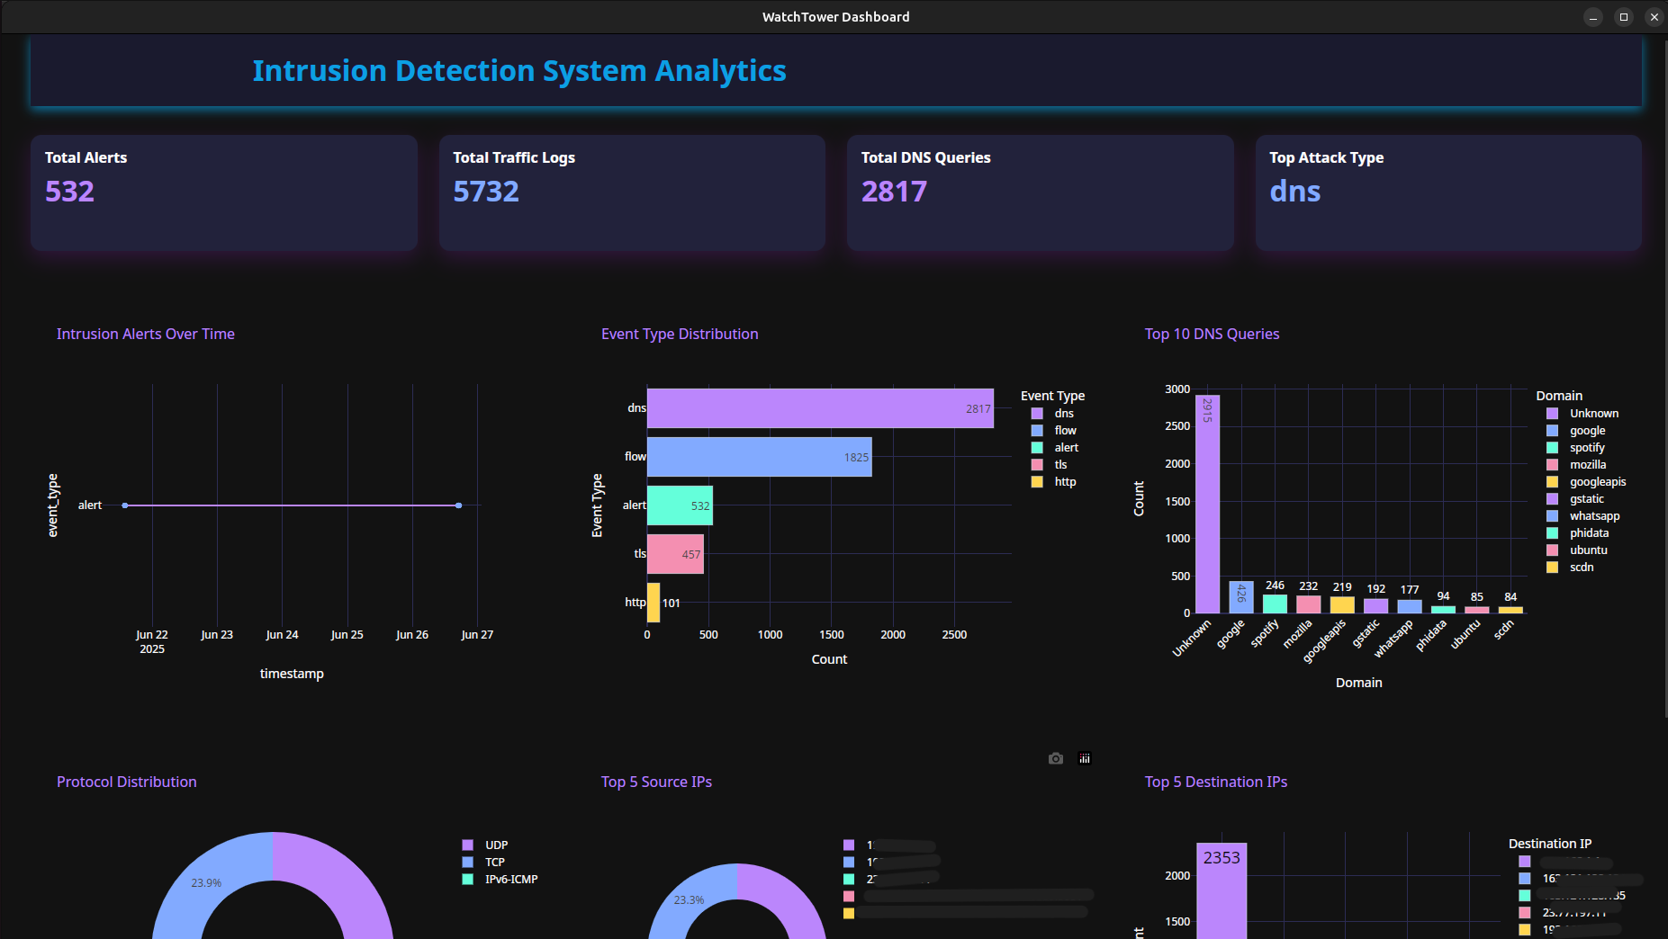This screenshot has height=939, width=1668.
Task: Click the right endpoint of alert line
Action: (x=459, y=505)
